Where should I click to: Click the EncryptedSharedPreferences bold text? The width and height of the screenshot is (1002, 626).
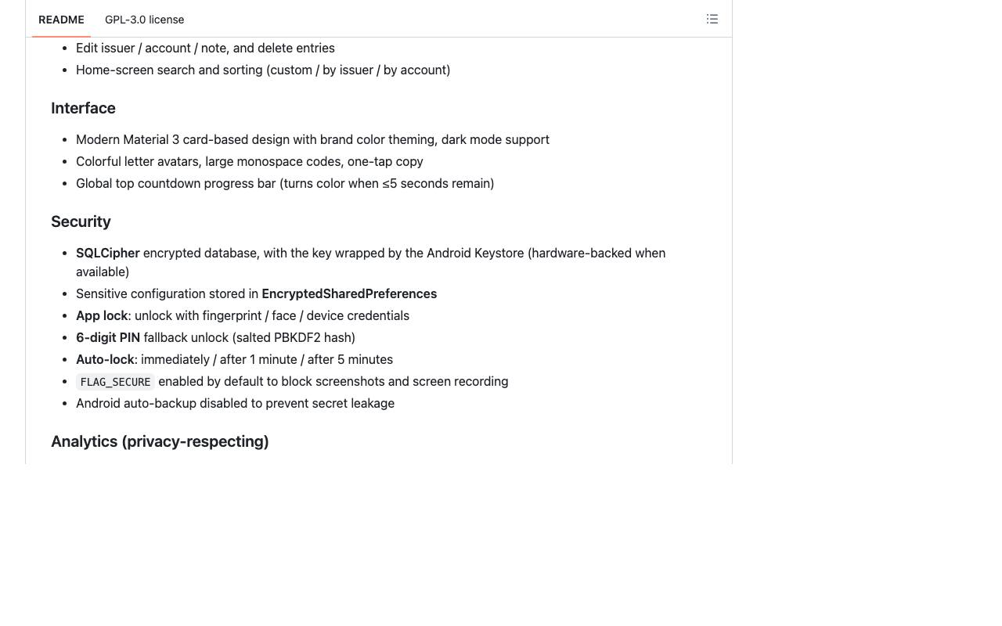[x=349, y=293]
